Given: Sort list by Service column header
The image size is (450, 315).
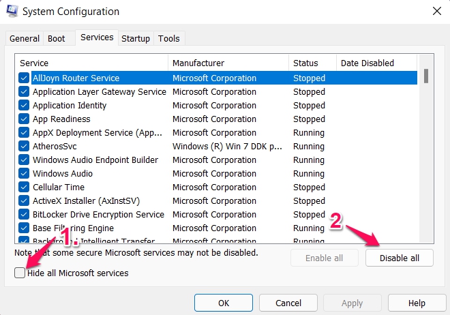Looking at the screenshot, I should pos(91,63).
